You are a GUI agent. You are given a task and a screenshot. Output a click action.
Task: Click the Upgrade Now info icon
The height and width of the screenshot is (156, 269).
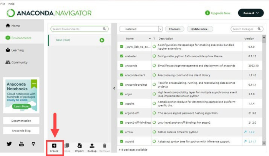(x=208, y=13)
